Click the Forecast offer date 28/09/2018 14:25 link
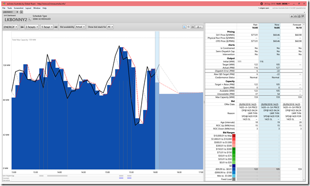310x186 pixels. tap(292, 104)
